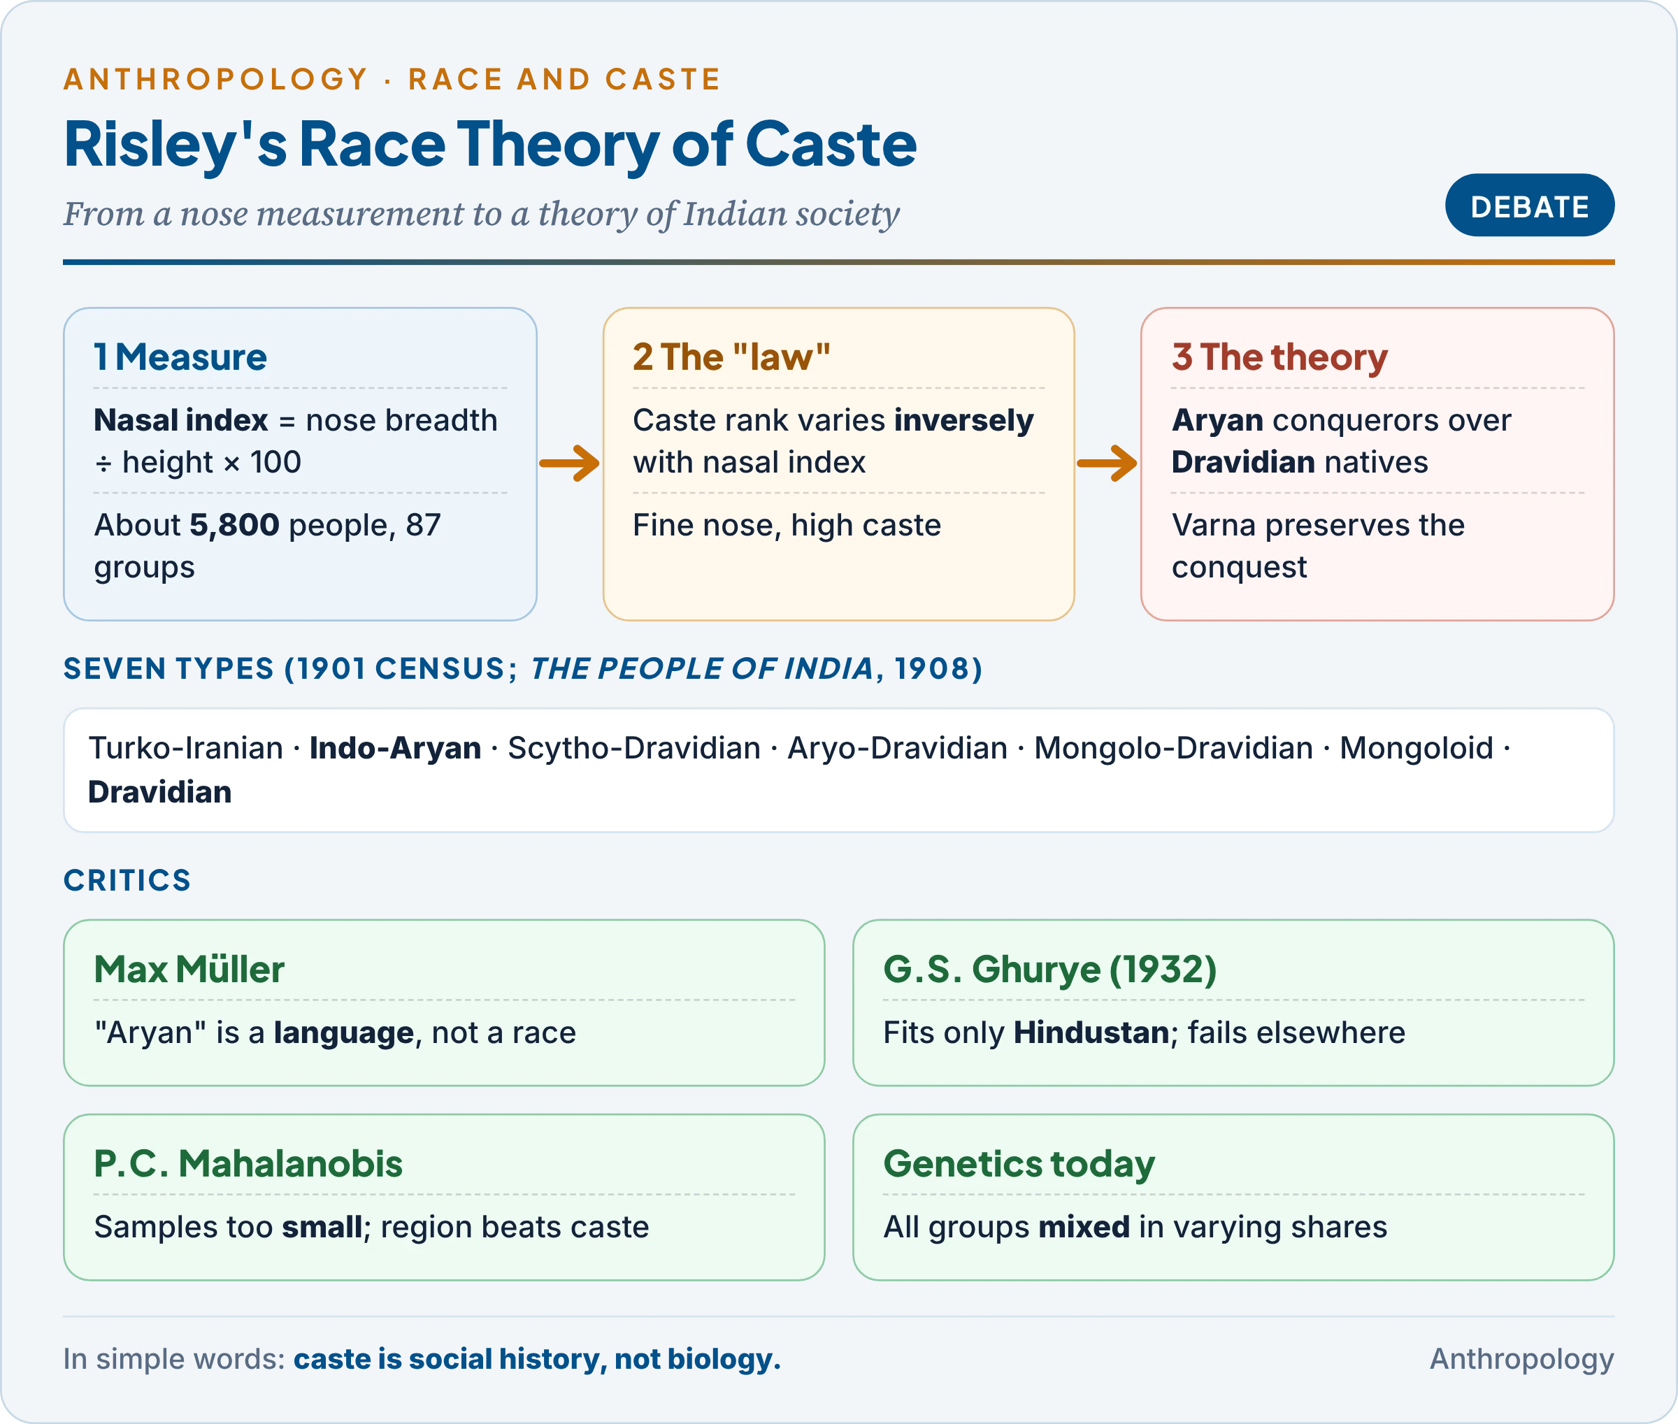Click "Aryan conquerors over Dravidian natives" text
This screenshot has height=1424, width=1678.
click(x=1340, y=440)
